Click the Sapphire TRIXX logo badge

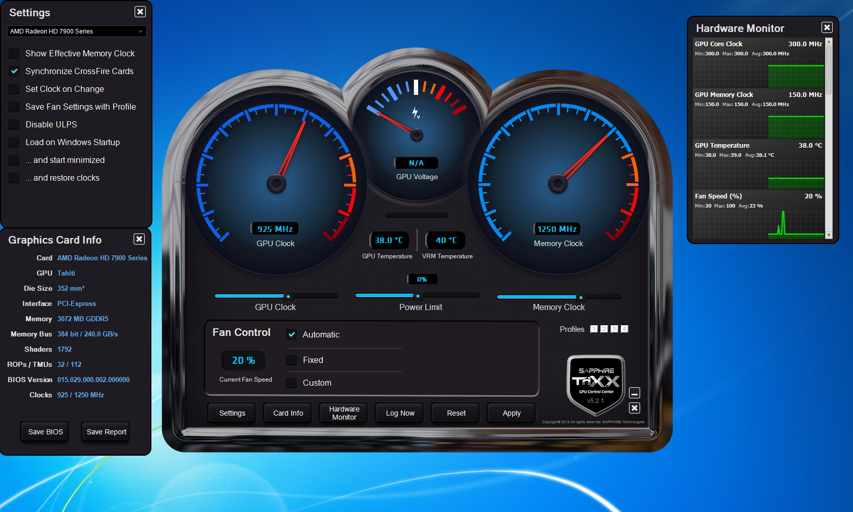pyautogui.click(x=596, y=384)
